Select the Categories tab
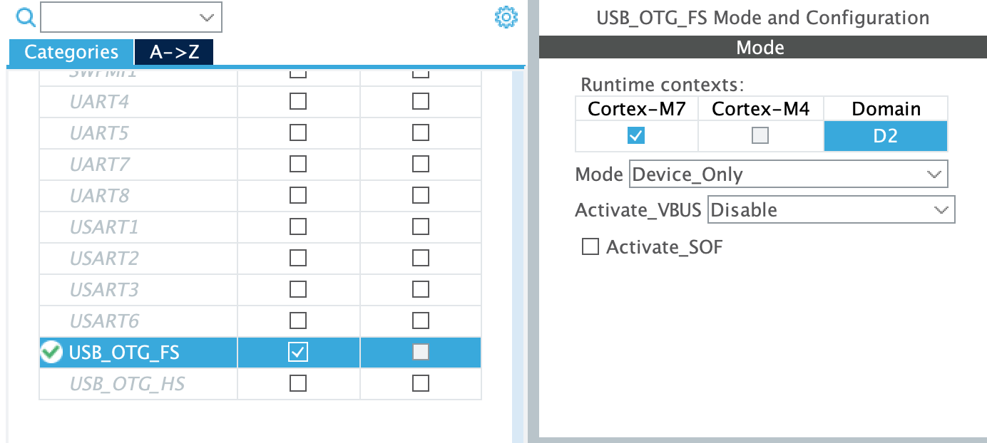The width and height of the screenshot is (987, 443). pyautogui.click(x=71, y=51)
